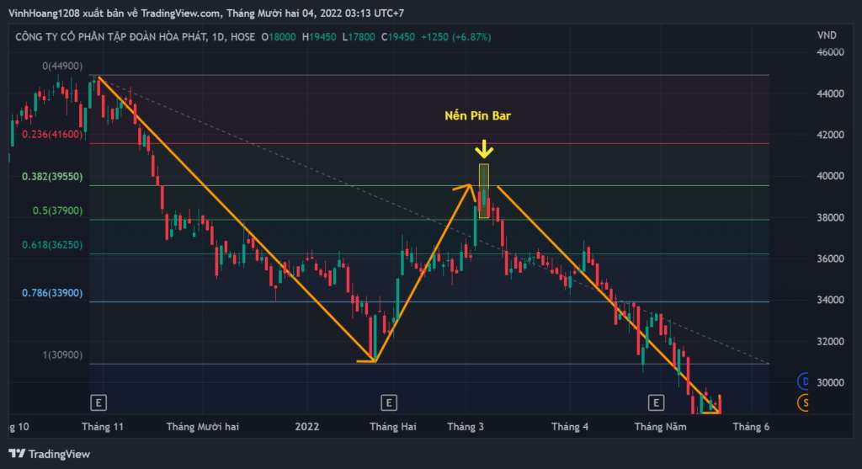
Task: Click the earnings E marker near Tháng Năm
Action: click(x=656, y=402)
